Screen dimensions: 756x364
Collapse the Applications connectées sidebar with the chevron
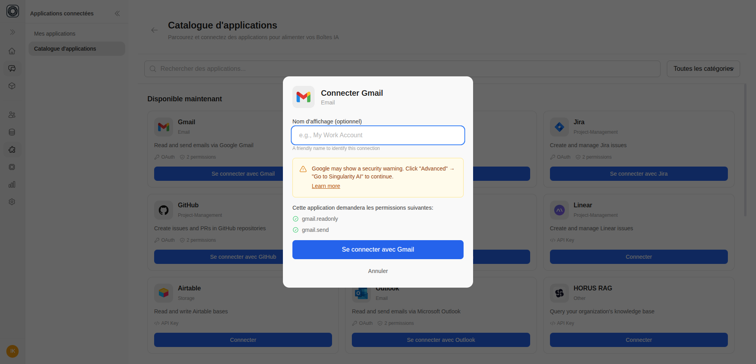pos(118,13)
